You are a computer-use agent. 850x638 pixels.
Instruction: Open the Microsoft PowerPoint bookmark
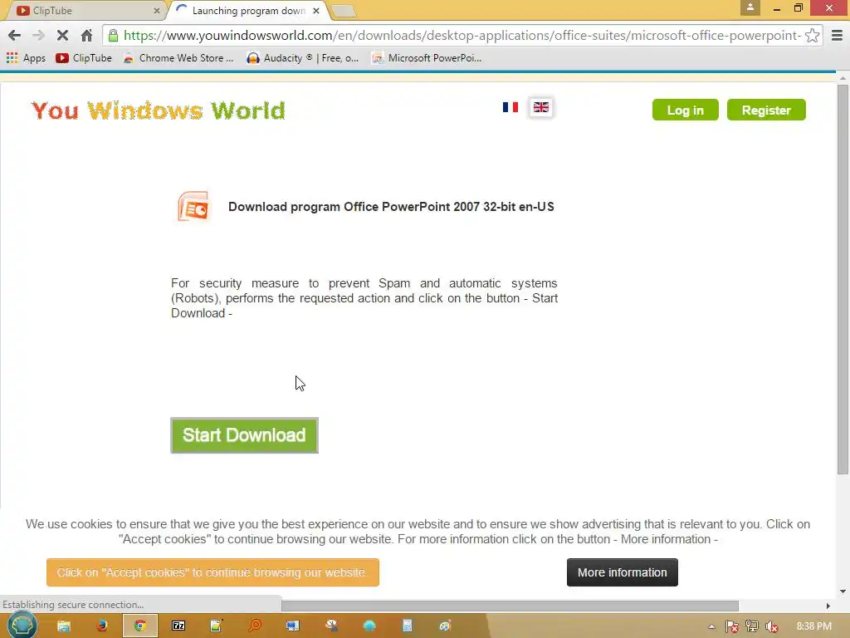[x=427, y=58]
